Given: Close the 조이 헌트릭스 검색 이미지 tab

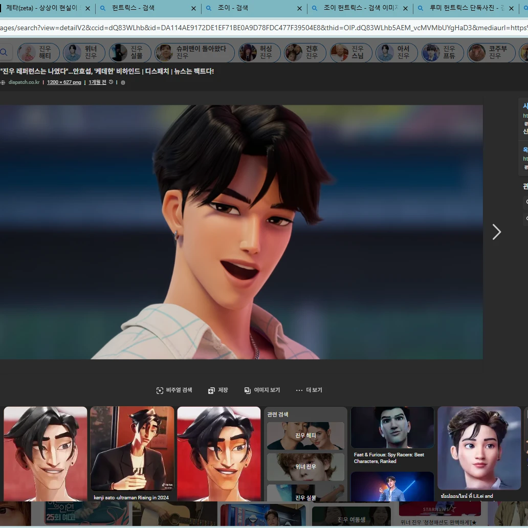Looking at the screenshot, I should coord(405,8).
